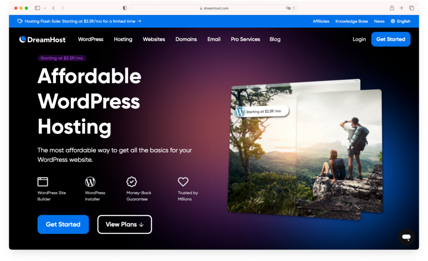The width and height of the screenshot is (428, 261).
Task: Click the Money-Back Guarantee badge icon
Action: tap(132, 182)
